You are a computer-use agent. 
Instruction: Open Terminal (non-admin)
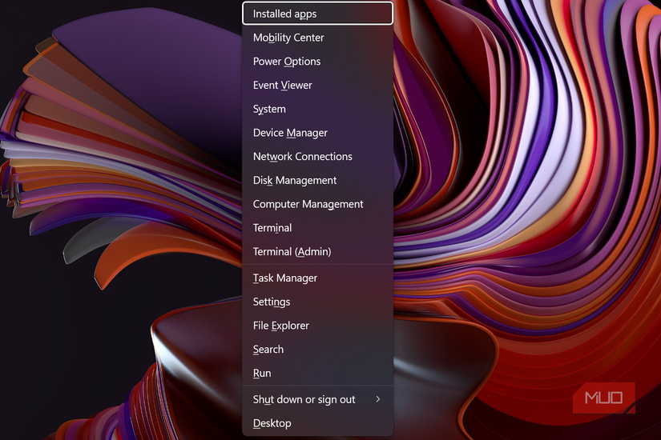pyautogui.click(x=317, y=228)
